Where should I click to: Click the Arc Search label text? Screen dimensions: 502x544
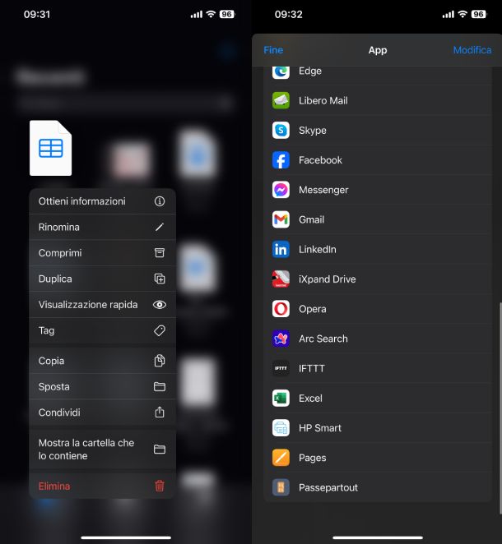point(323,339)
